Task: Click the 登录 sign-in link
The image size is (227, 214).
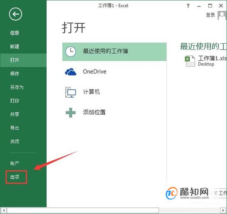Action: (211, 15)
